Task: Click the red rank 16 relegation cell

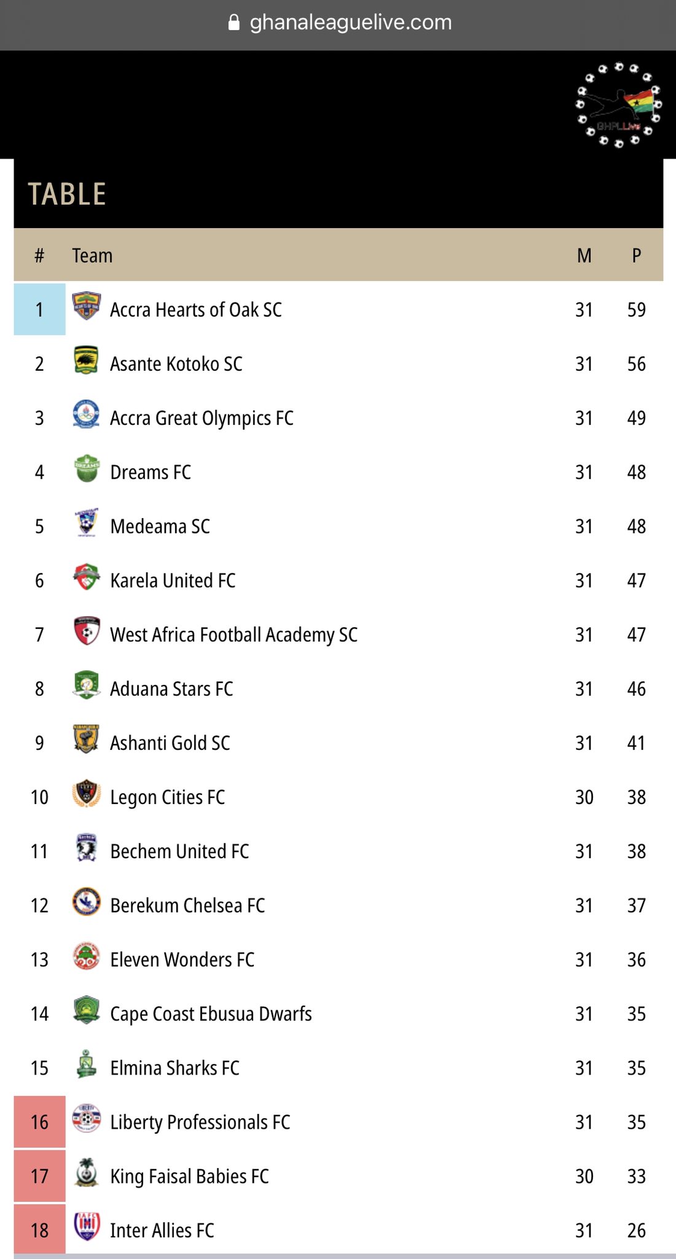Action: pos(39,1122)
